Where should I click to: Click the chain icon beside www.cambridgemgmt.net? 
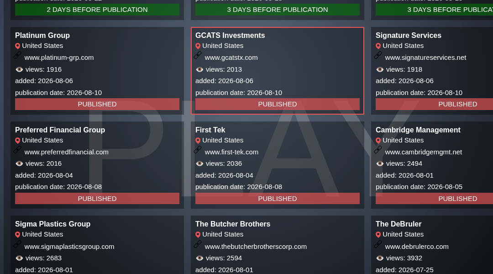378,150
